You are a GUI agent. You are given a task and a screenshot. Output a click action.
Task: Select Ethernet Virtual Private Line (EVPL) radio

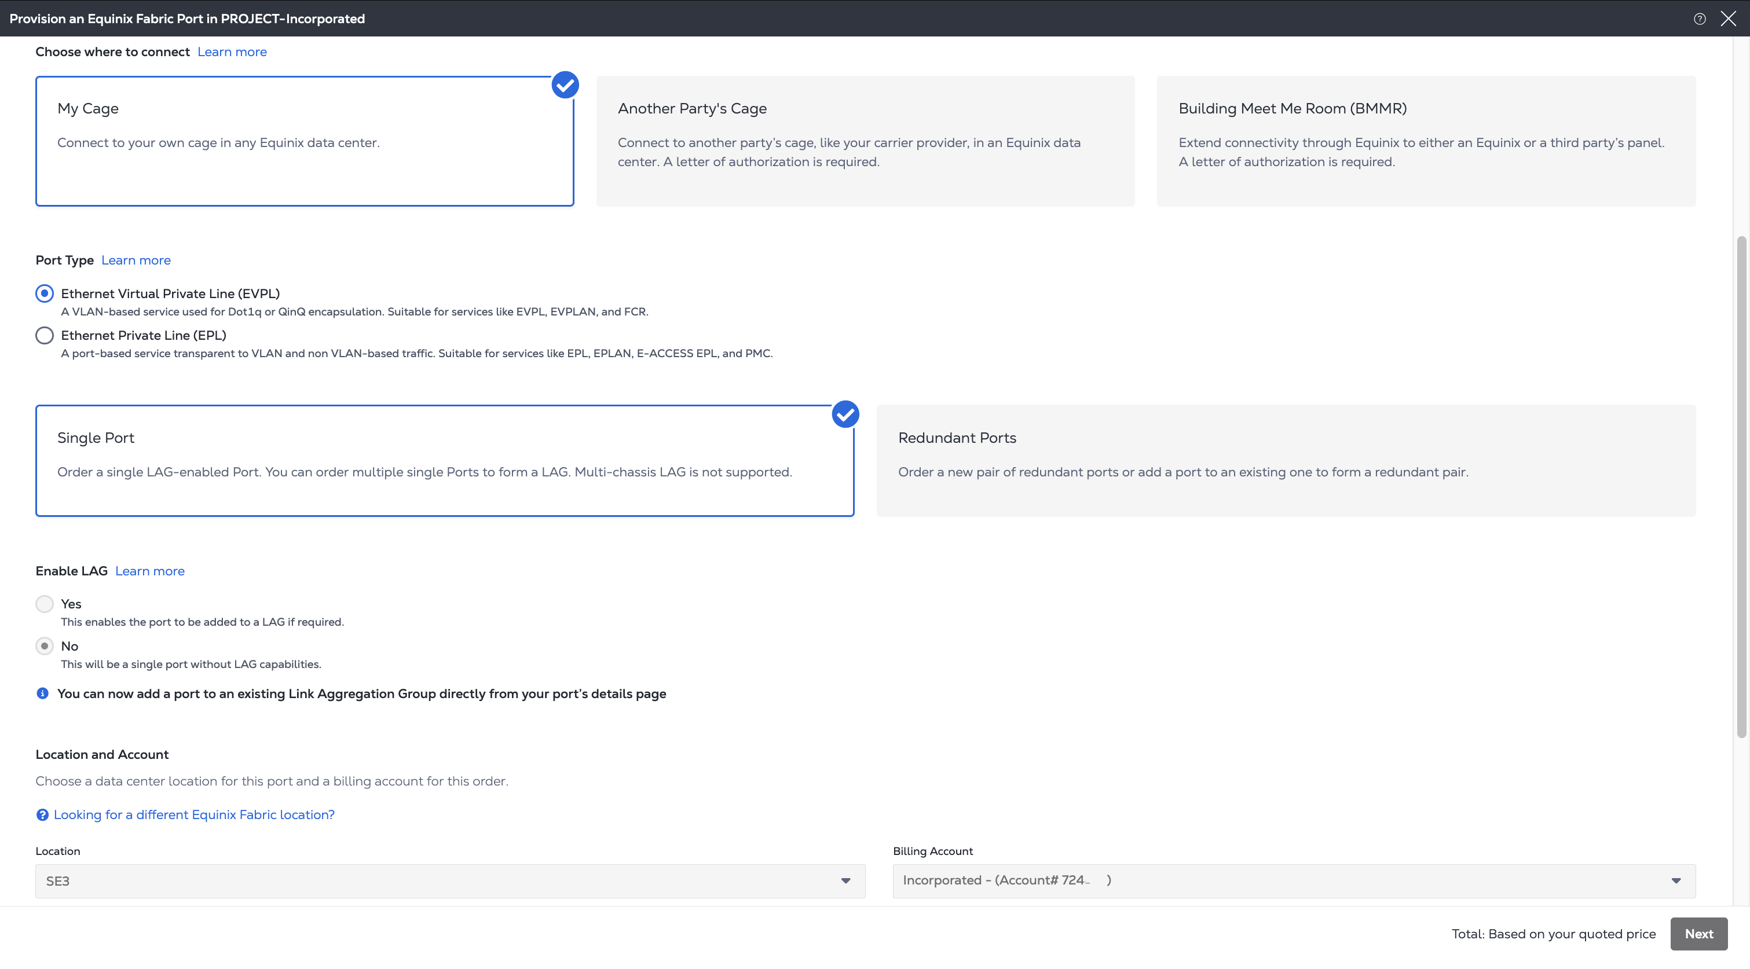click(44, 293)
